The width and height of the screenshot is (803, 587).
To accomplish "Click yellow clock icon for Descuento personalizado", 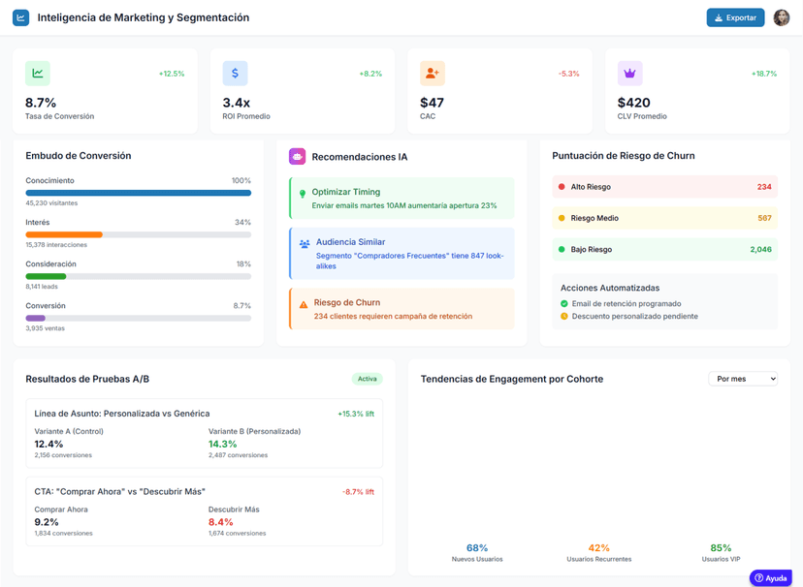I will [564, 316].
